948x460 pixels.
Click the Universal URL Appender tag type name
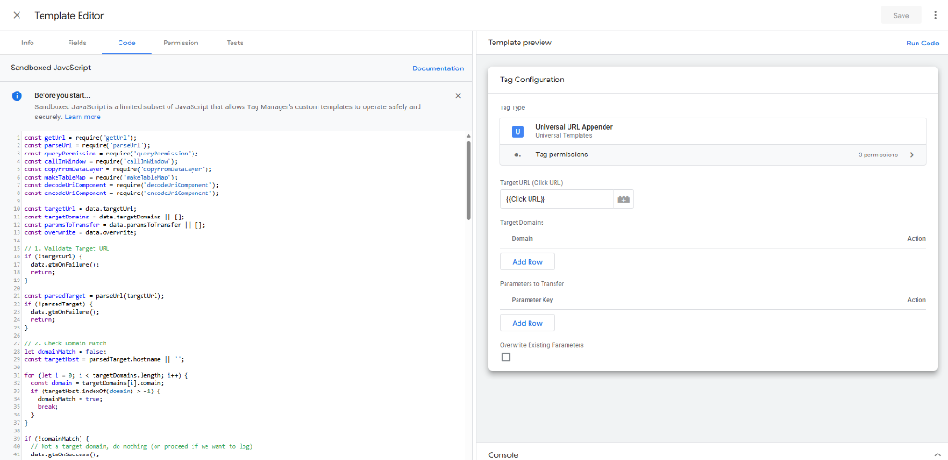(x=574, y=127)
